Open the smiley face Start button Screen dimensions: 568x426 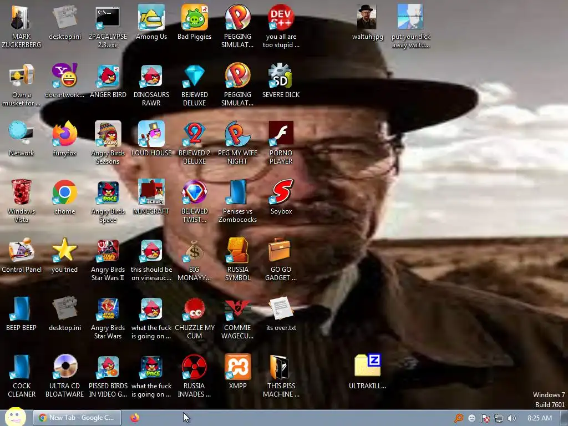pyautogui.click(x=15, y=417)
